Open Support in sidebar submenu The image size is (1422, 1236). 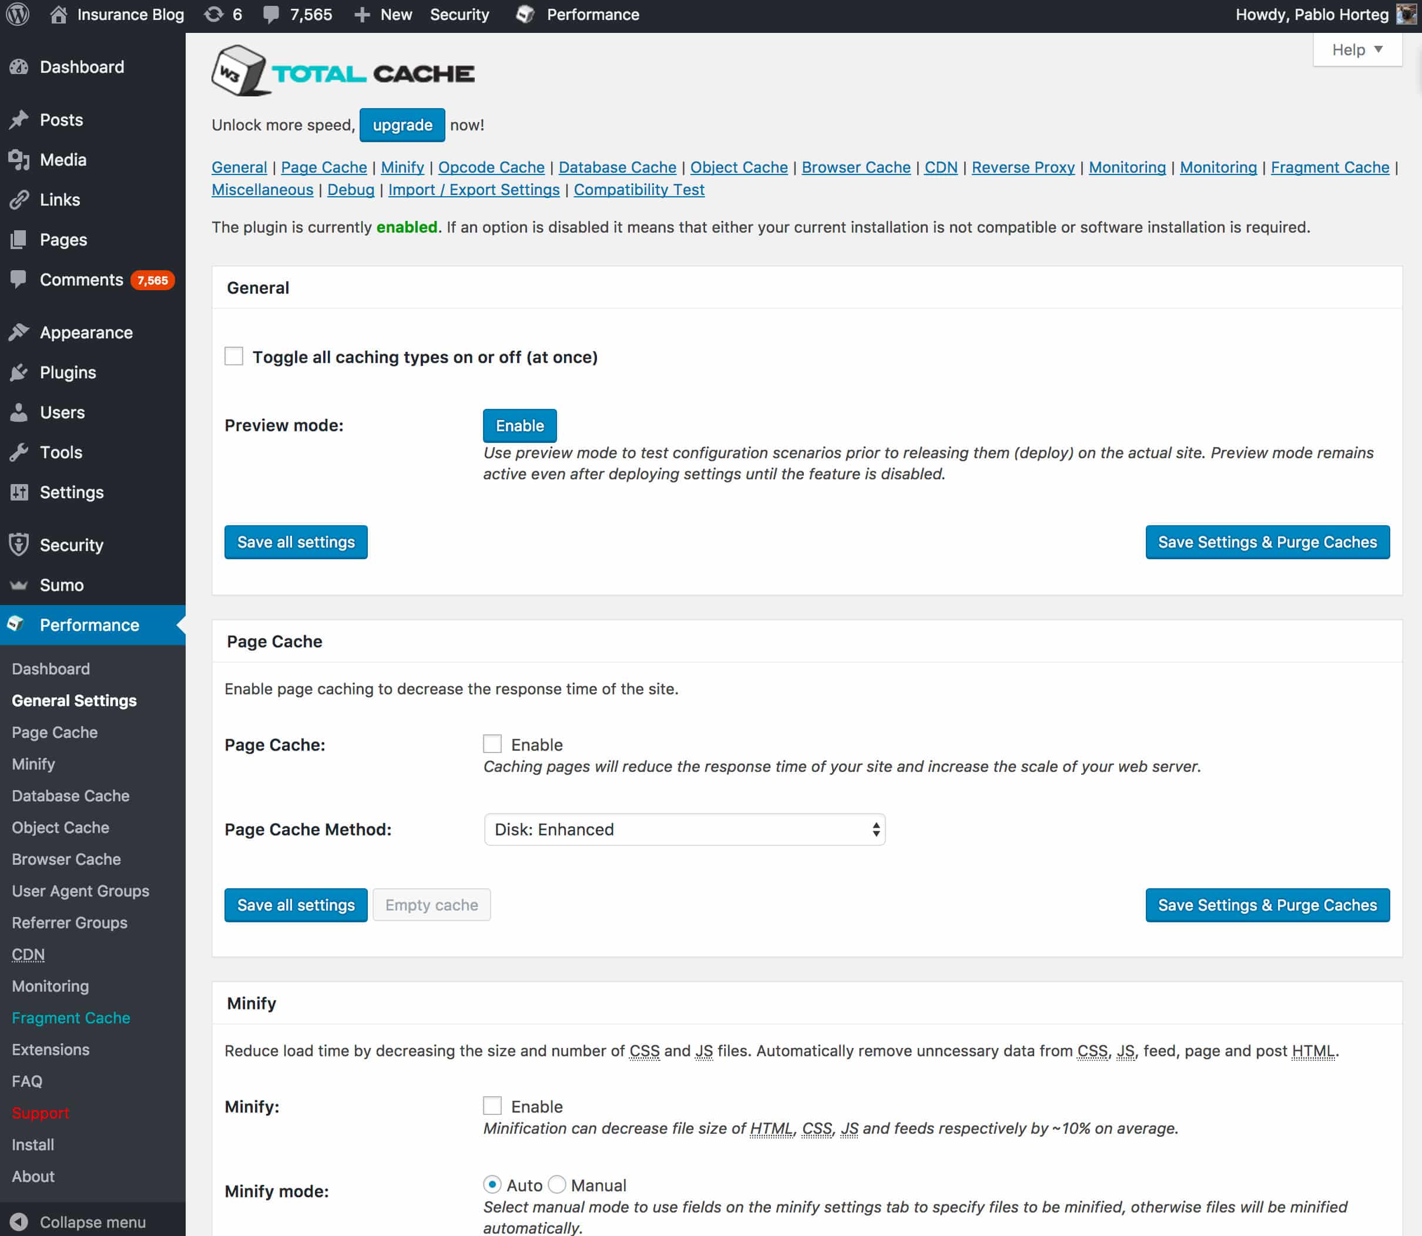41,1113
